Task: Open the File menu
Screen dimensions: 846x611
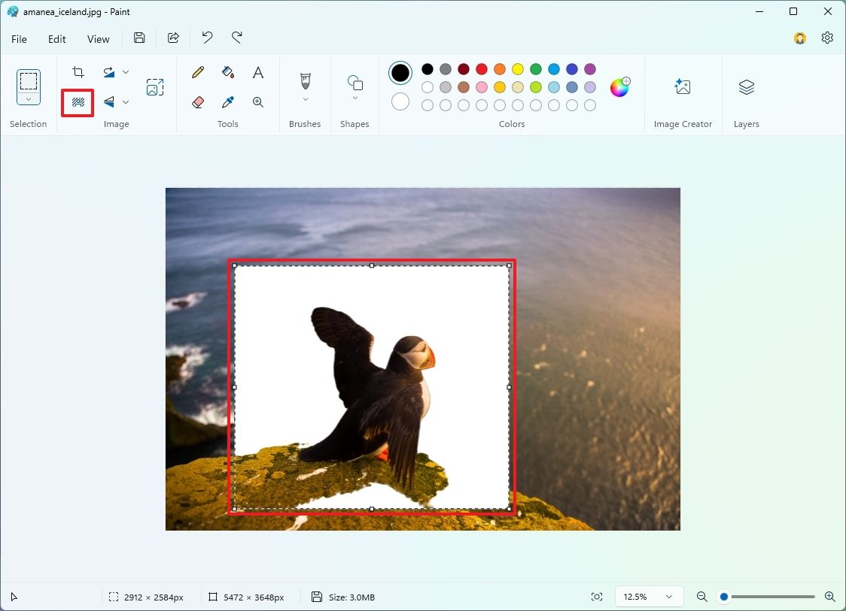Action: 19,38
